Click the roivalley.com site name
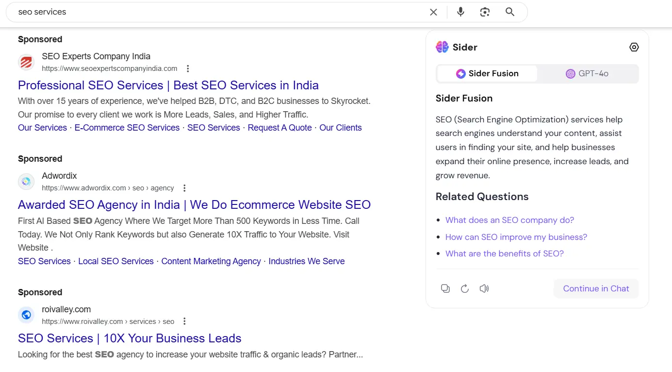This screenshot has width=672, height=372. click(66, 309)
